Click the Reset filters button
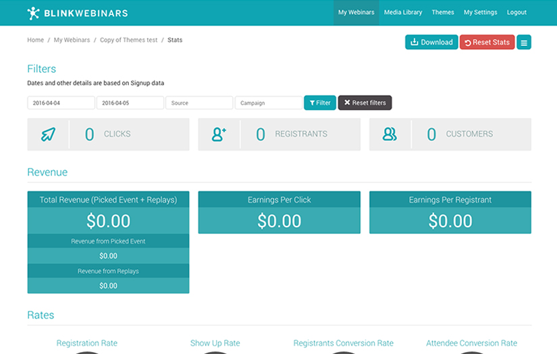Screen dimensions: 557x354 point(365,103)
